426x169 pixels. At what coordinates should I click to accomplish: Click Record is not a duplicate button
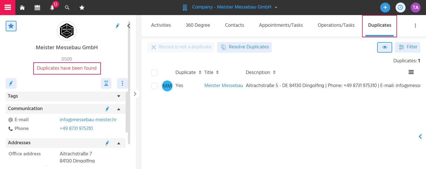click(181, 47)
